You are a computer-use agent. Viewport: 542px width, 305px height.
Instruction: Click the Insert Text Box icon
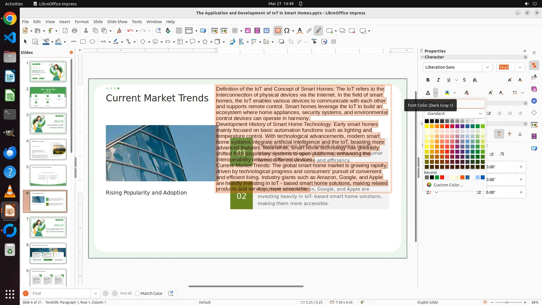click(278, 31)
